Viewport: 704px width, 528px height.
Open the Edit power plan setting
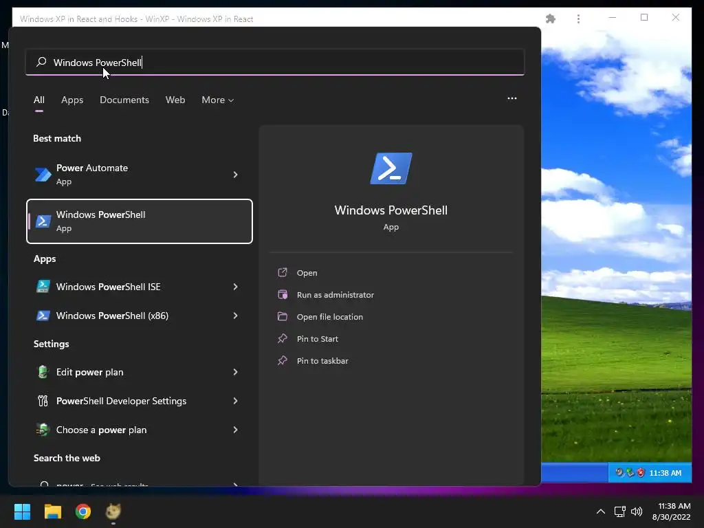coord(139,372)
